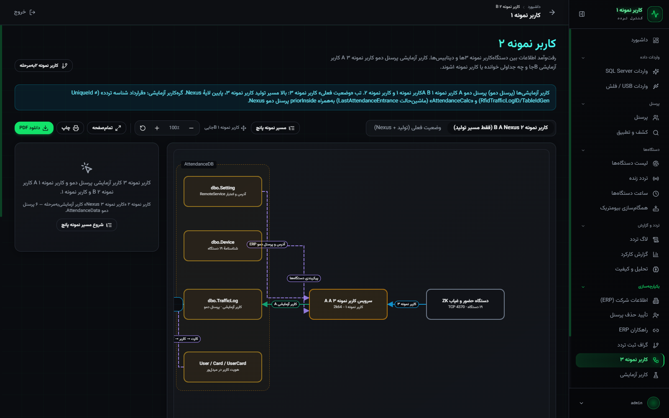Collapse the یکپارچه‌سازی section
669x418 pixels.
pyautogui.click(x=583, y=287)
